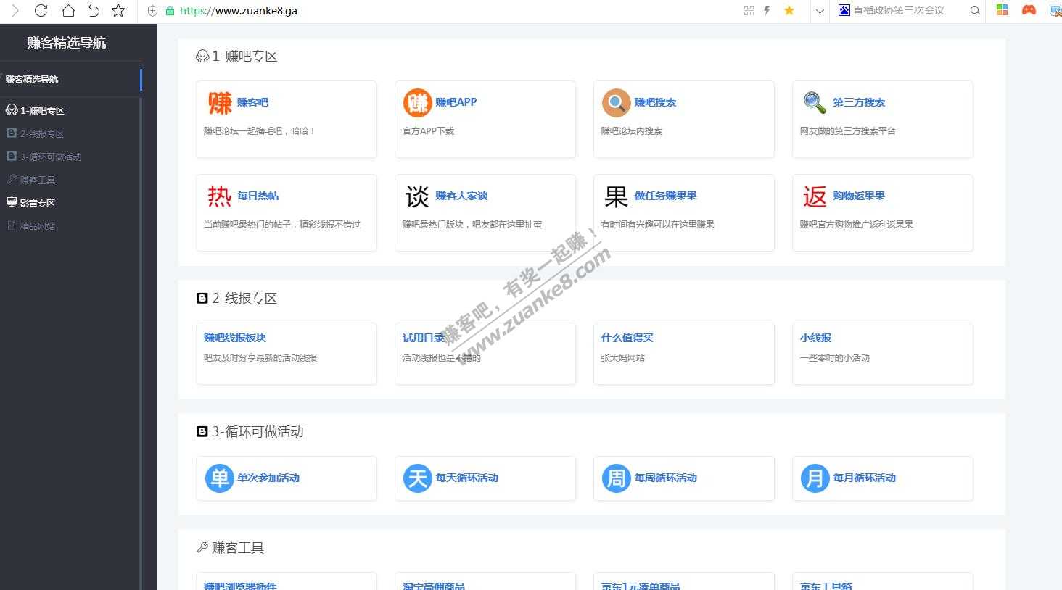The width and height of the screenshot is (1062, 590).
Task: Click the red game controller icon
Action: tap(1029, 10)
